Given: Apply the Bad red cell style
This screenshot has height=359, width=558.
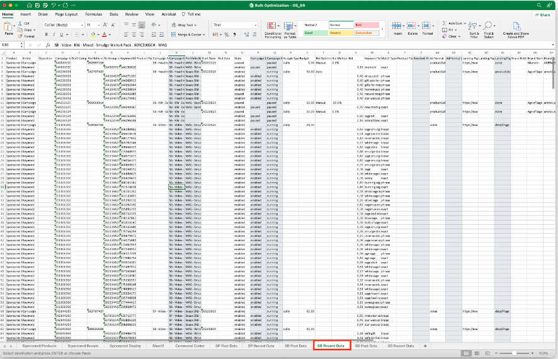Looking at the screenshot, I should tap(367, 25).
